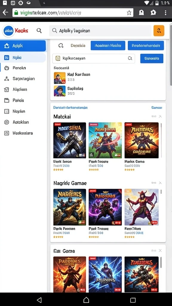
Task: Click the Kaoks site logo
Action: (x=16, y=30)
